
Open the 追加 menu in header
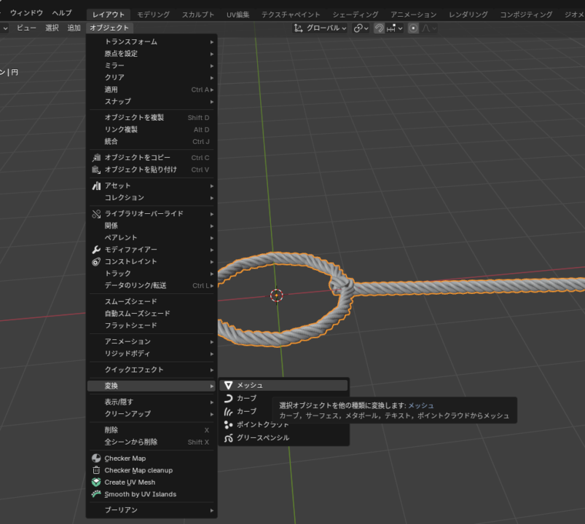(74, 28)
